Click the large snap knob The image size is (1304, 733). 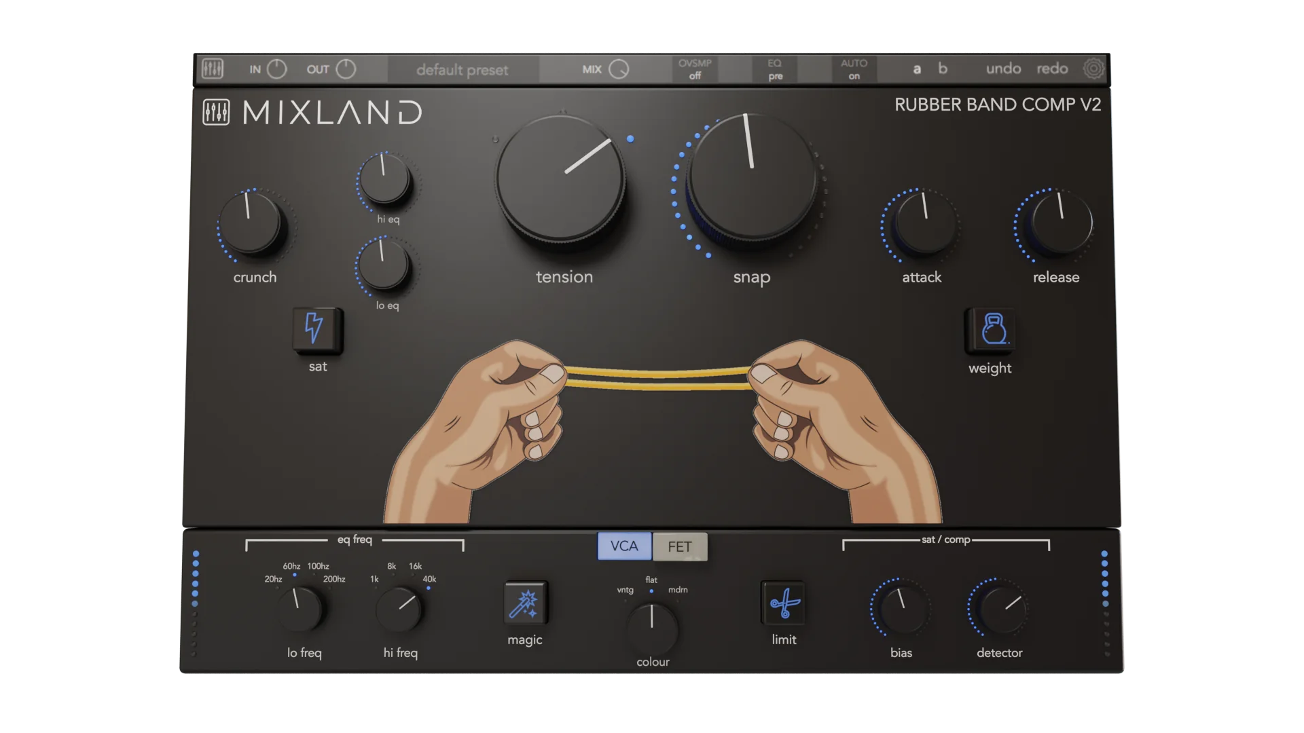point(752,176)
